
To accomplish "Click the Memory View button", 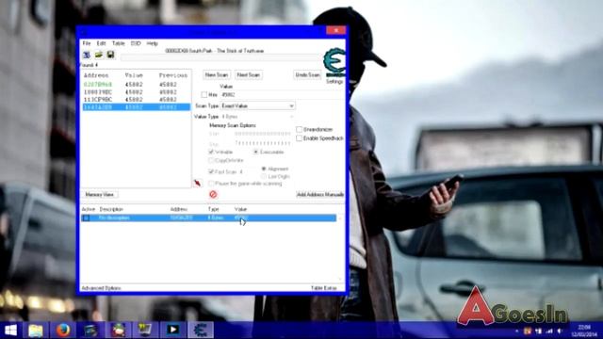I will pos(100,195).
